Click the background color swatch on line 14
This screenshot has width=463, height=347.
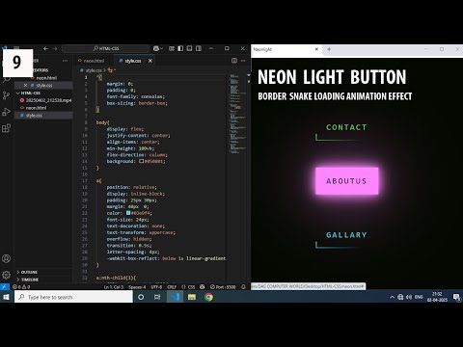141,161
